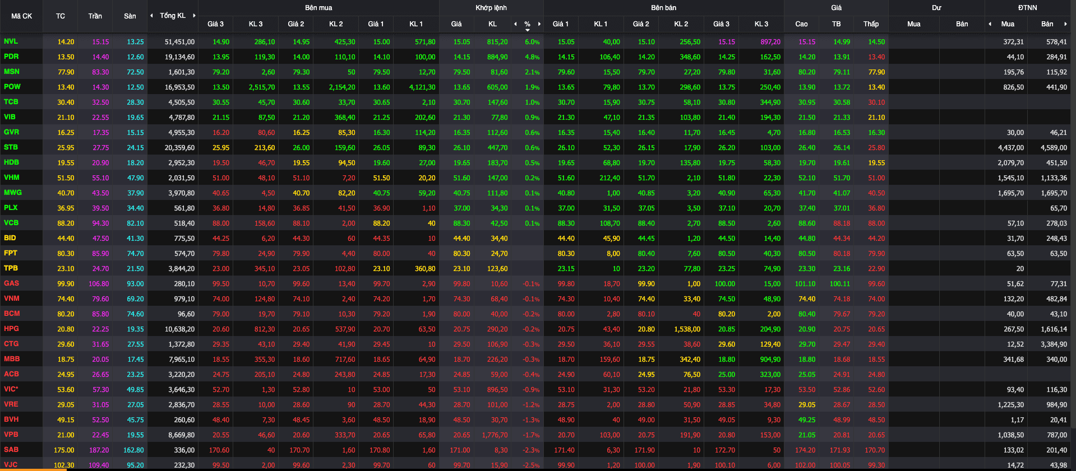This screenshot has height=471, width=1076.
Task: Click GAS ceiling price 106.80
Action: (x=99, y=284)
